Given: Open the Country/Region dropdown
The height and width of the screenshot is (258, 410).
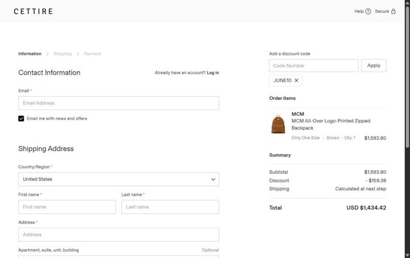Looking at the screenshot, I should [x=118, y=179].
